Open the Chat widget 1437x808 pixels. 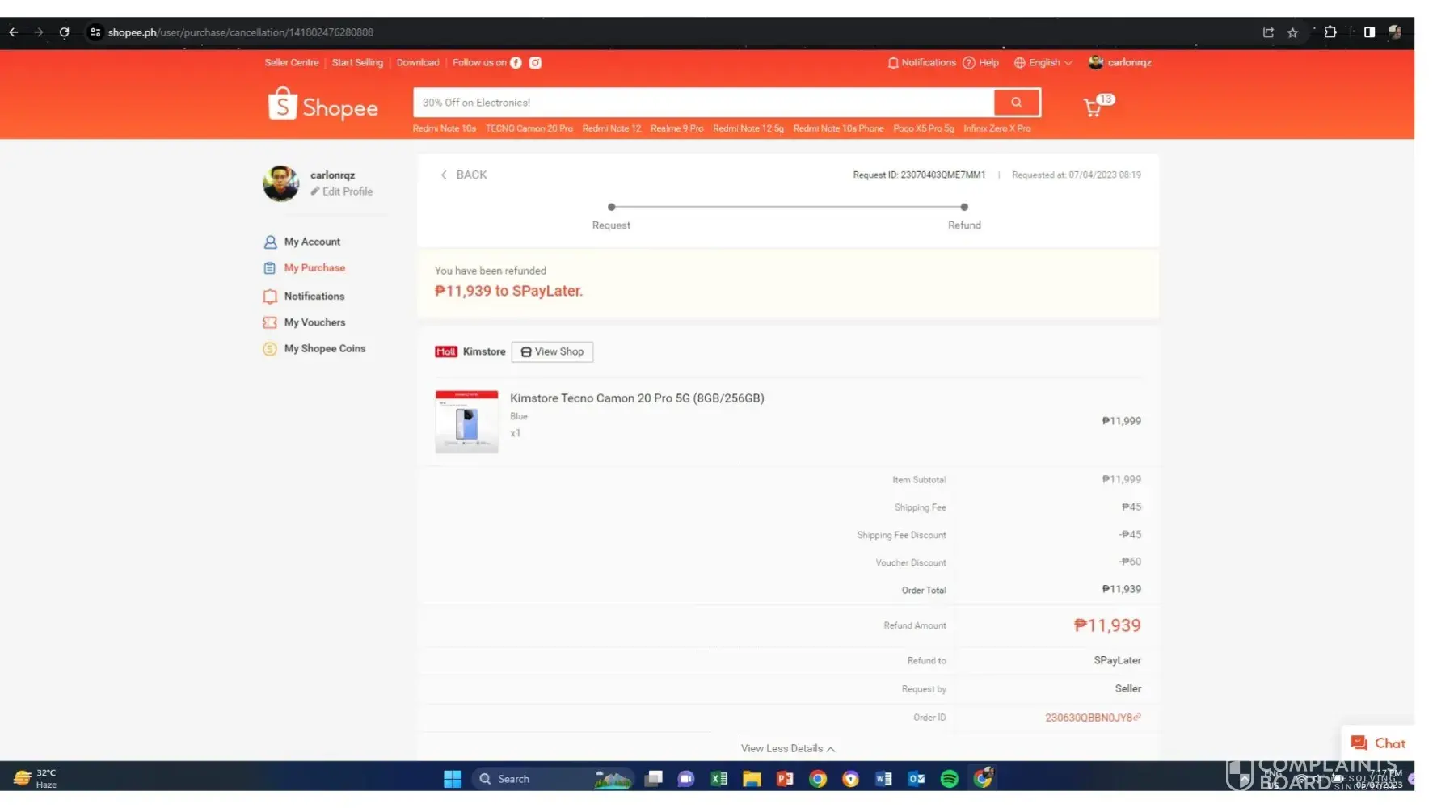(1378, 743)
